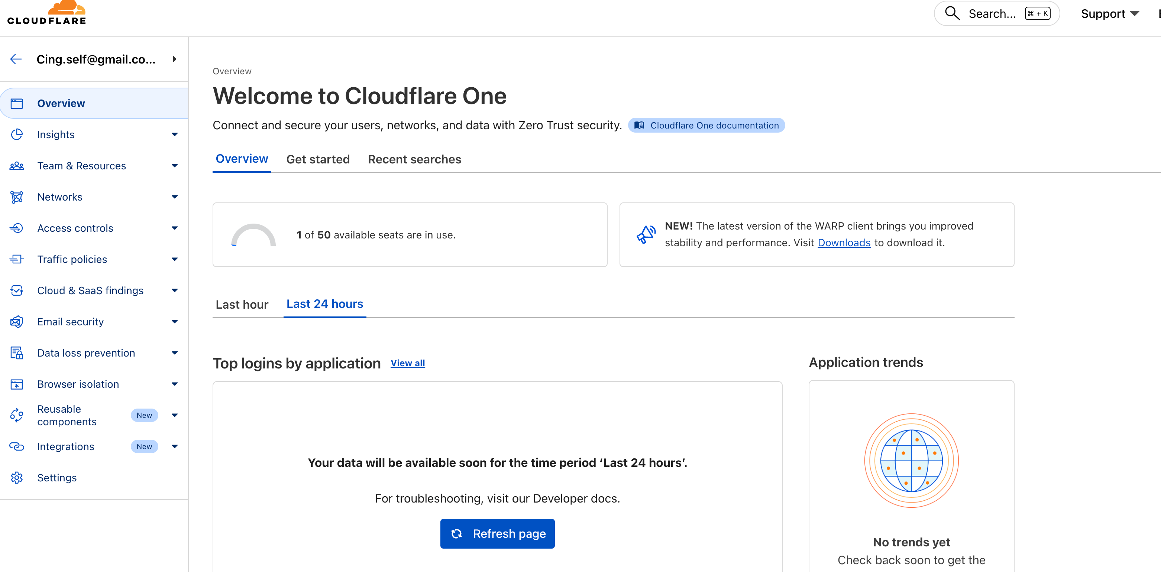Viewport: 1161px width, 572px height.
Task: Click the Browser isolation icon
Action: point(17,384)
